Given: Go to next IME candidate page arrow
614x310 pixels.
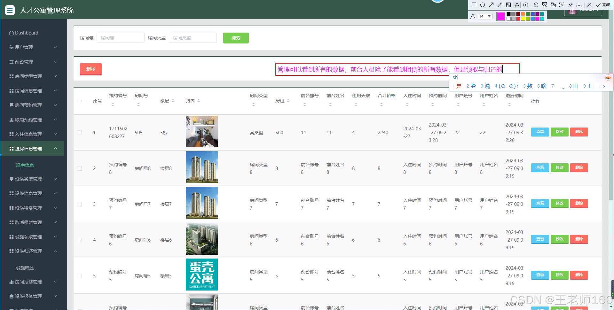Looking at the screenshot, I should (604, 86).
